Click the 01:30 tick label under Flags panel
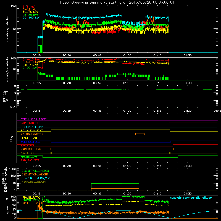The height and width of the screenshot is (221, 221). point(188,166)
